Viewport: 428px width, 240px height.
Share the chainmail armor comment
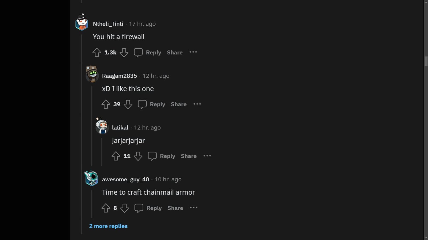[175, 208]
